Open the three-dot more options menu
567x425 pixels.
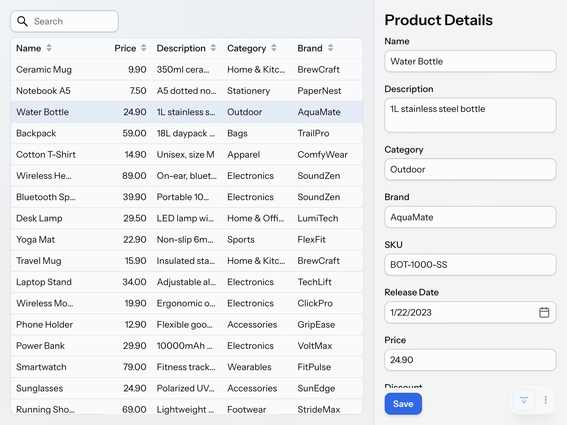click(546, 400)
